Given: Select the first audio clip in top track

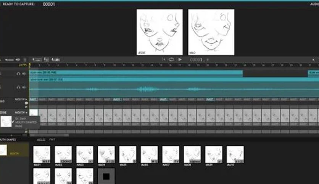Looking at the screenshot, I should point(136,73).
